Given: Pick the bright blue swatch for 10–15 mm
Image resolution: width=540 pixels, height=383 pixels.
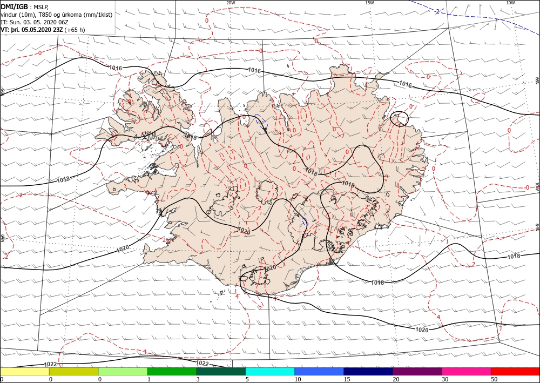Looking at the screenshot, I should coord(319,371).
